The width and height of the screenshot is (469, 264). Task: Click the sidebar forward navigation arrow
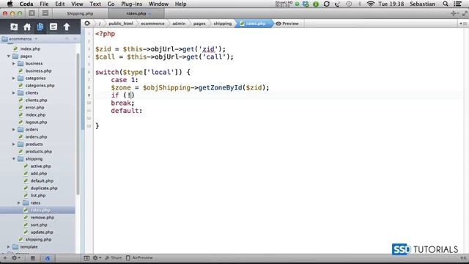(x=75, y=39)
